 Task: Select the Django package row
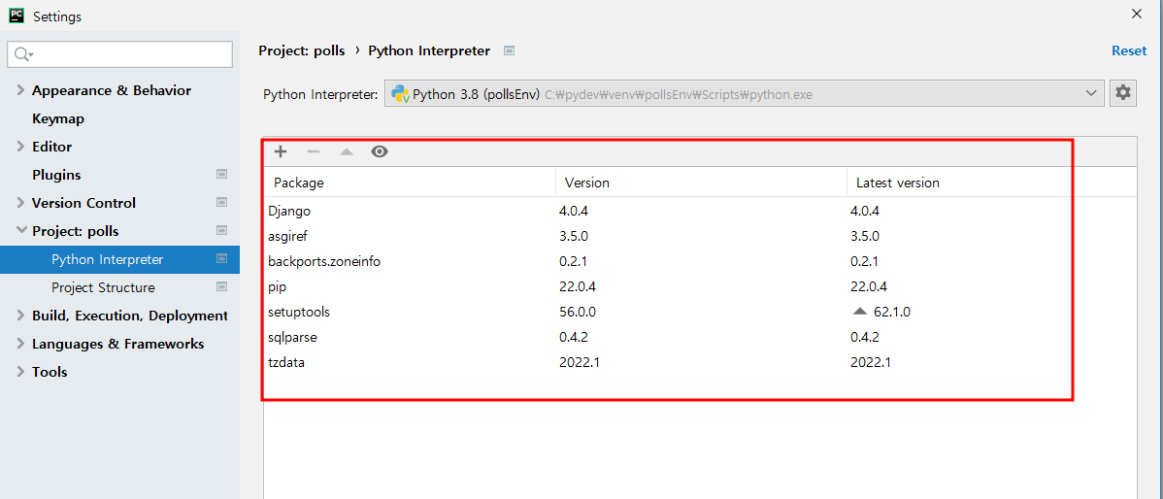700,212
